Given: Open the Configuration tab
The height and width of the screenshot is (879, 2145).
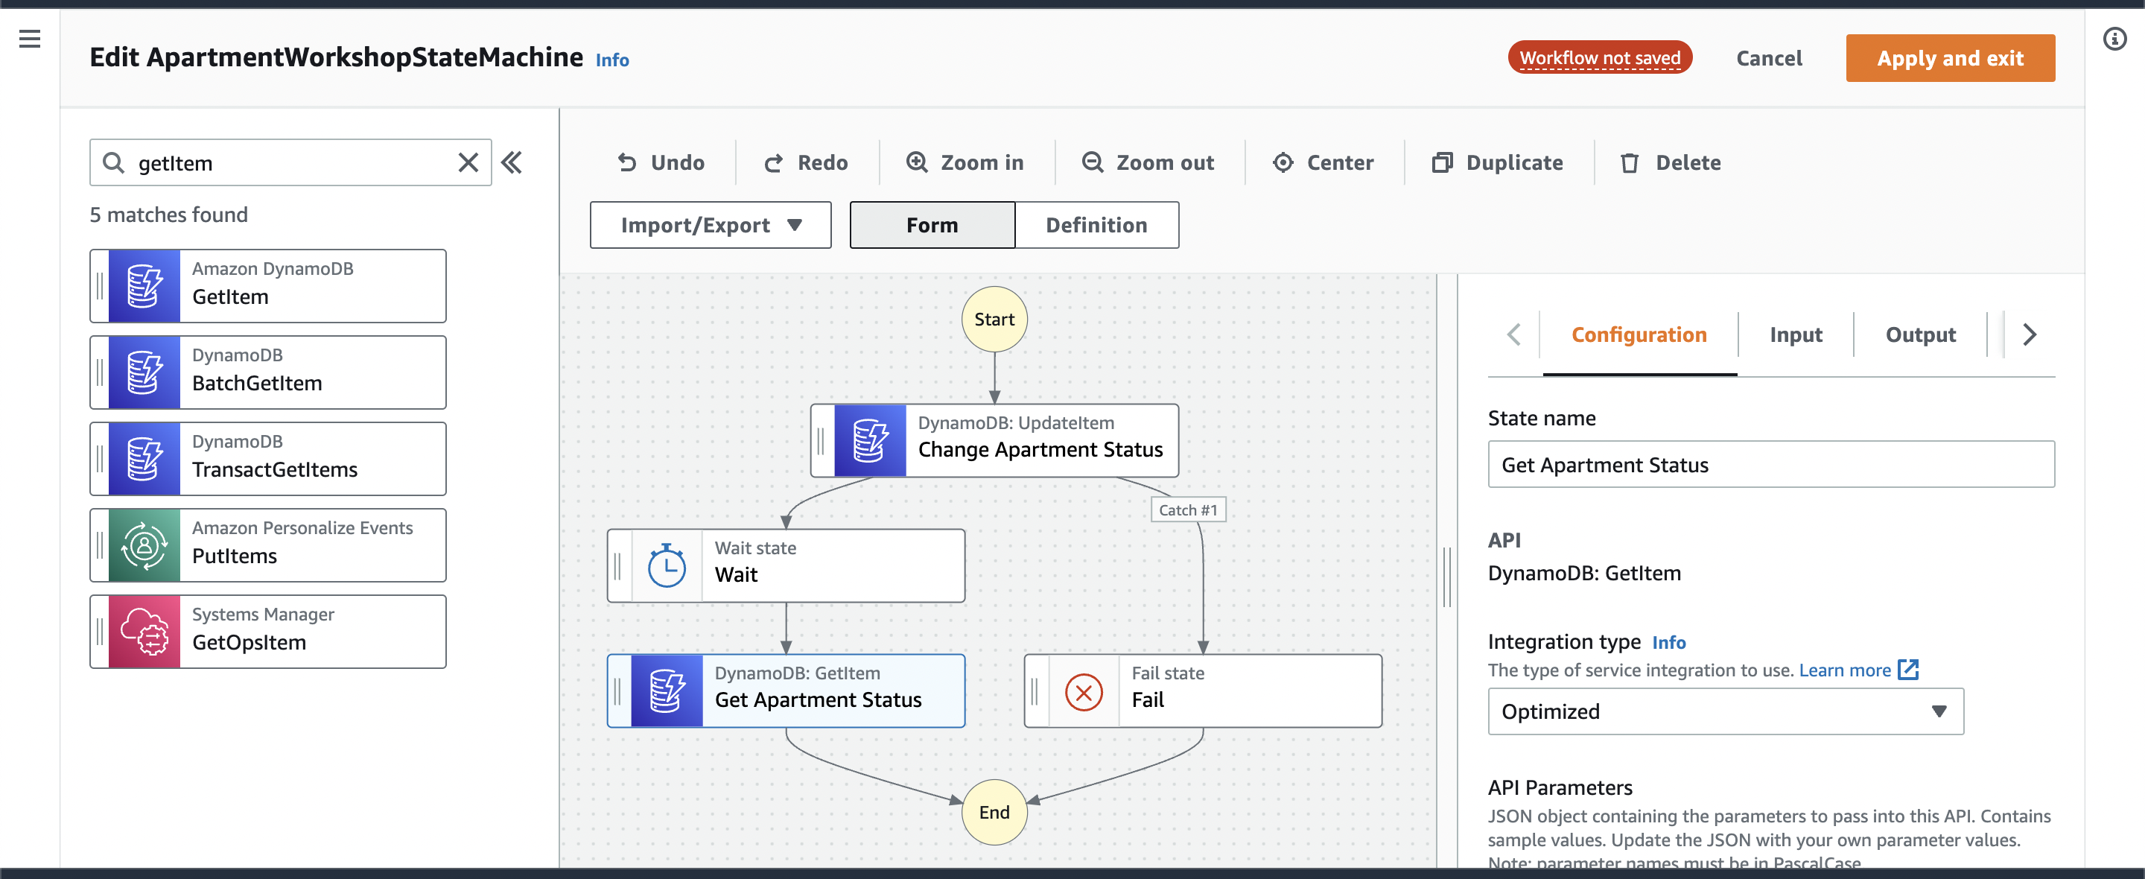Looking at the screenshot, I should 1639,335.
